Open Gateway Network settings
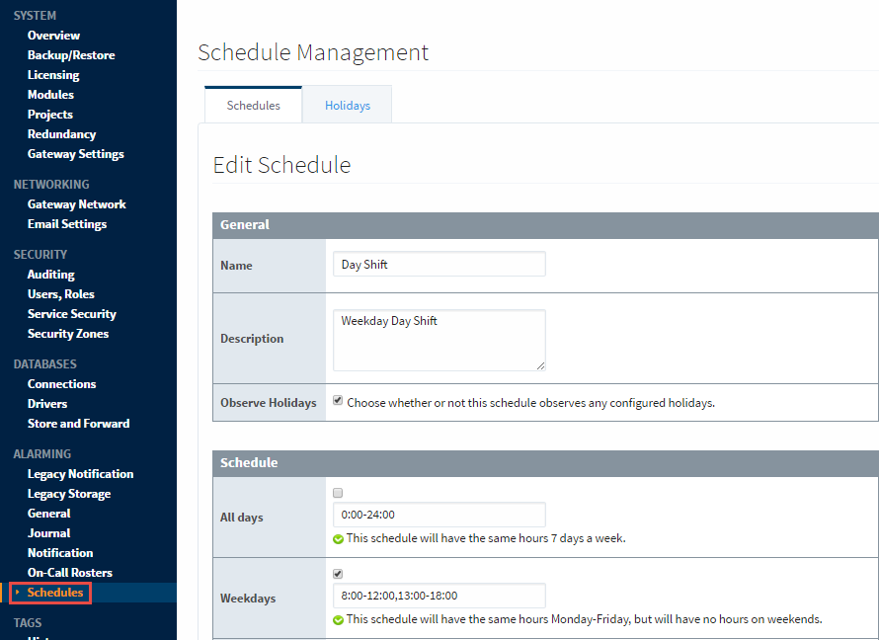Viewport: 879px width, 640px height. coord(76,203)
